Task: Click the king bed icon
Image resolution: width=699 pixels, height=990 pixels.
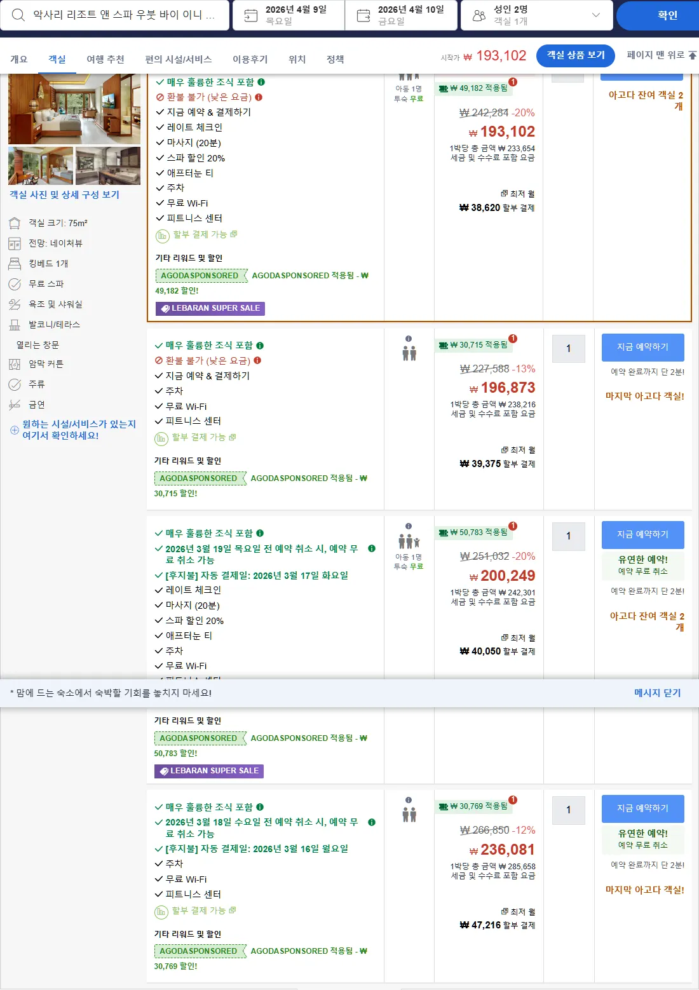Action: pyautogui.click(x=15, y=264)
